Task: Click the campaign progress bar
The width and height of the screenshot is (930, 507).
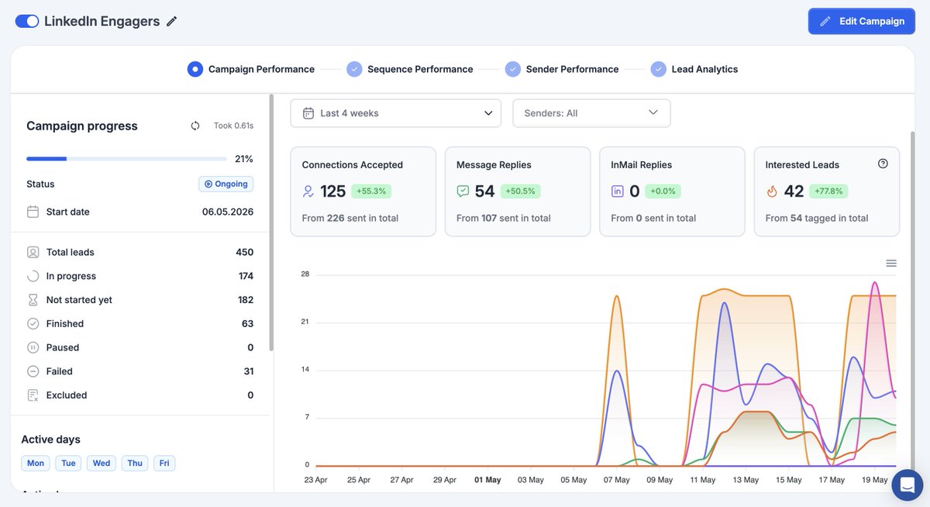Action: click(x=126, y=159)
